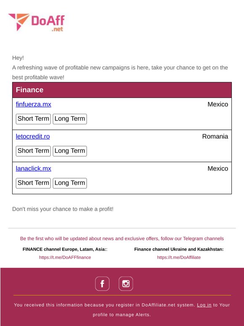
Task: Click the Finance table header
Action: [x=122, y=90]
